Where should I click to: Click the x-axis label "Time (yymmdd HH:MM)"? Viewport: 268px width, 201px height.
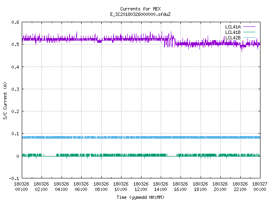(x=140, y=197)
